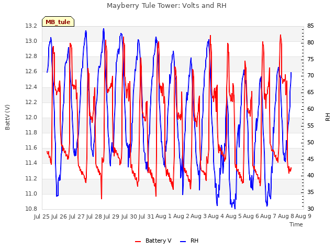Screen dimensions: 335x251
Task: Click the 11.6 voltage tick label
Action: pos(31,148)
